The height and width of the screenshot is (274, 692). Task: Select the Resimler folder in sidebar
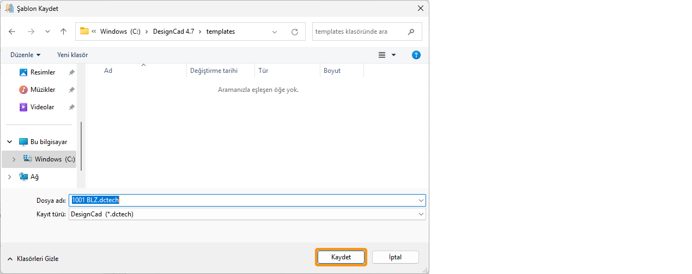tap(42, 72)
